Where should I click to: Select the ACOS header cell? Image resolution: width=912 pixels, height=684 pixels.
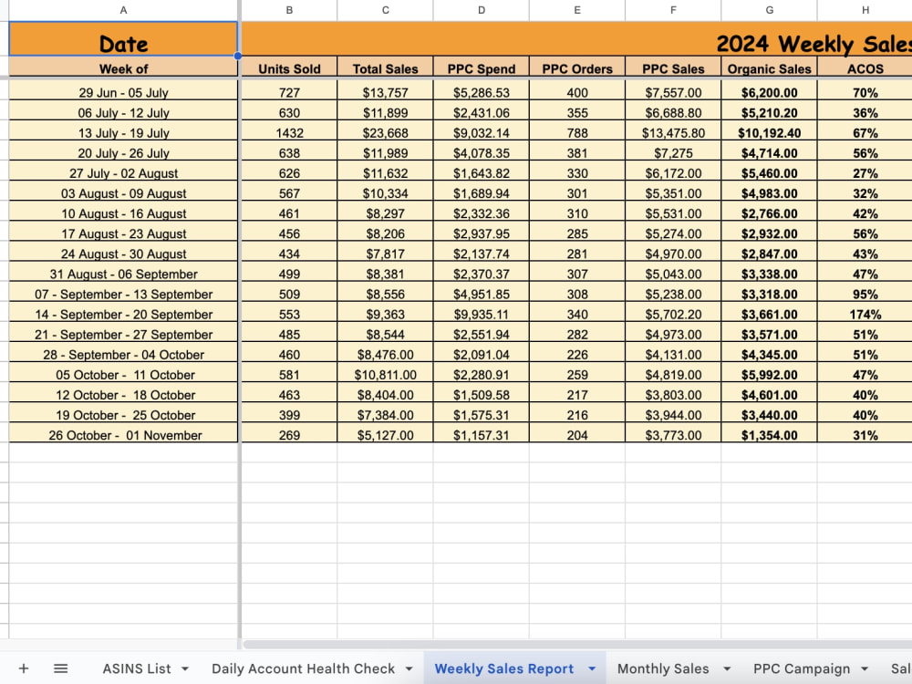865,68
